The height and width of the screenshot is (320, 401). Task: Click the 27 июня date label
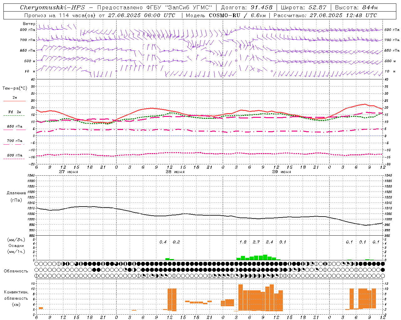click(x=69, y=172)
